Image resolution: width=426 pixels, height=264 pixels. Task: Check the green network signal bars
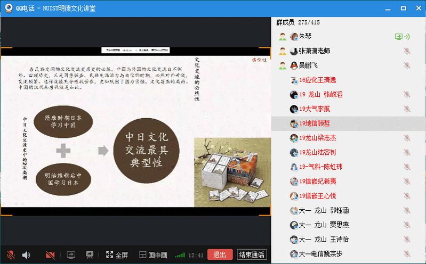[x=180, y=255]
